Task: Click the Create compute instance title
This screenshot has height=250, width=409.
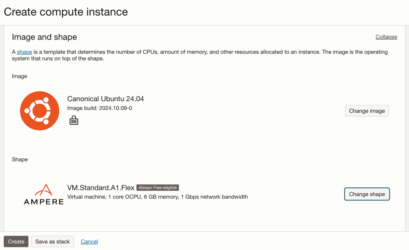Action: [x=66, y=12]
